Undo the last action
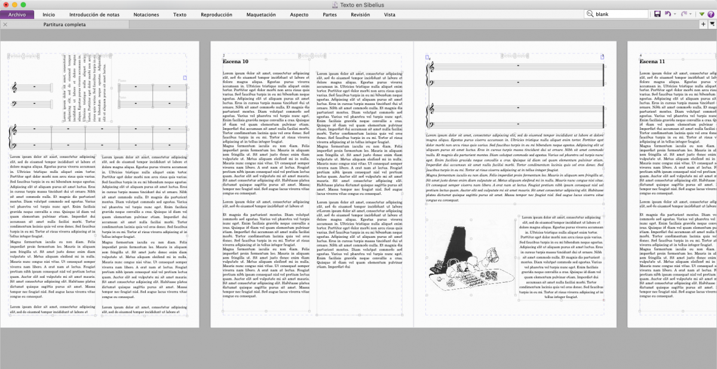 click(x=667, y=14)
